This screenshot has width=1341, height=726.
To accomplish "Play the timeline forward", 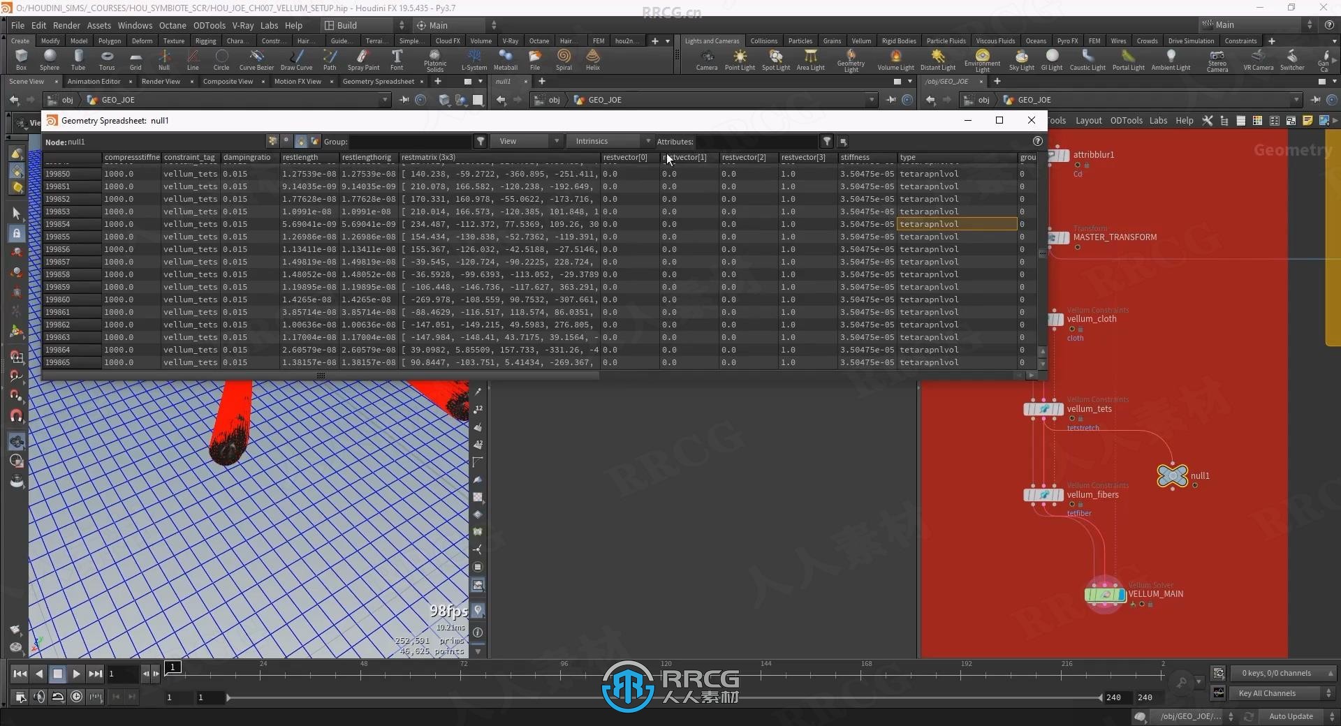I will [77, 674].
